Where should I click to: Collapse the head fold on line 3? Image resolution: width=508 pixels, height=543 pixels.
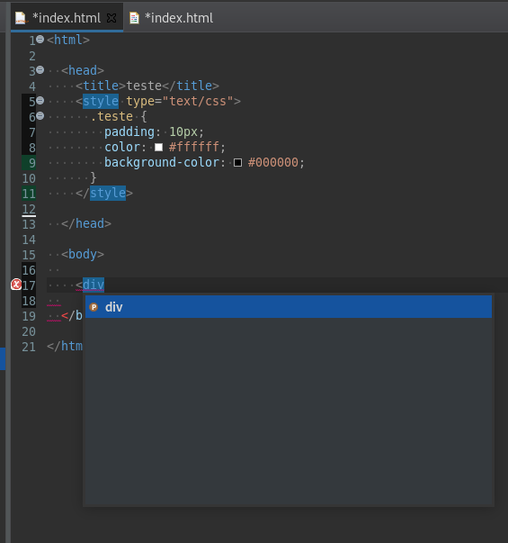tap(40, 70)
